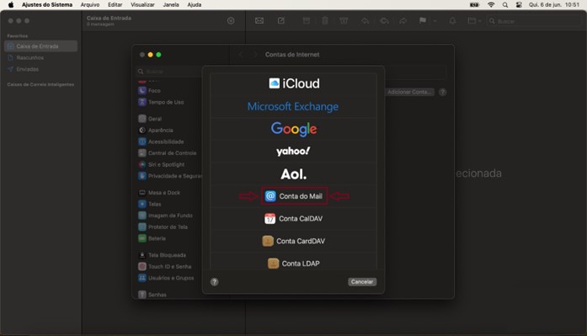Open Spotlight search in menu bar
This screenshot has height=336, width=587.
(x=505, y=4)
